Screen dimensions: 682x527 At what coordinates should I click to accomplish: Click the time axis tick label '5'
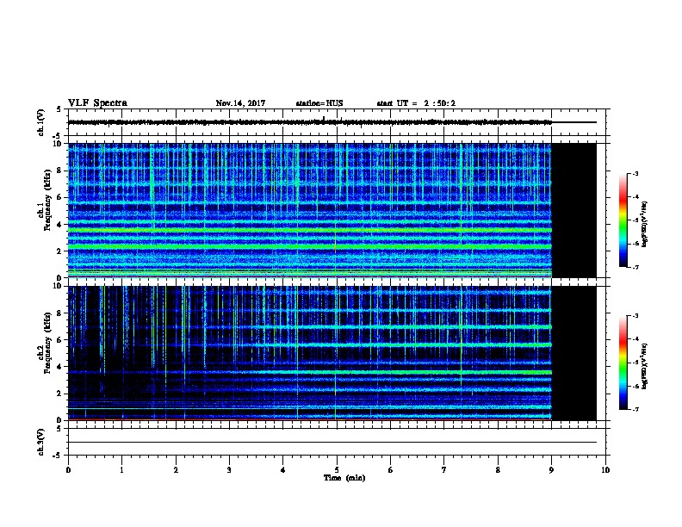click(x=337, y=469)
